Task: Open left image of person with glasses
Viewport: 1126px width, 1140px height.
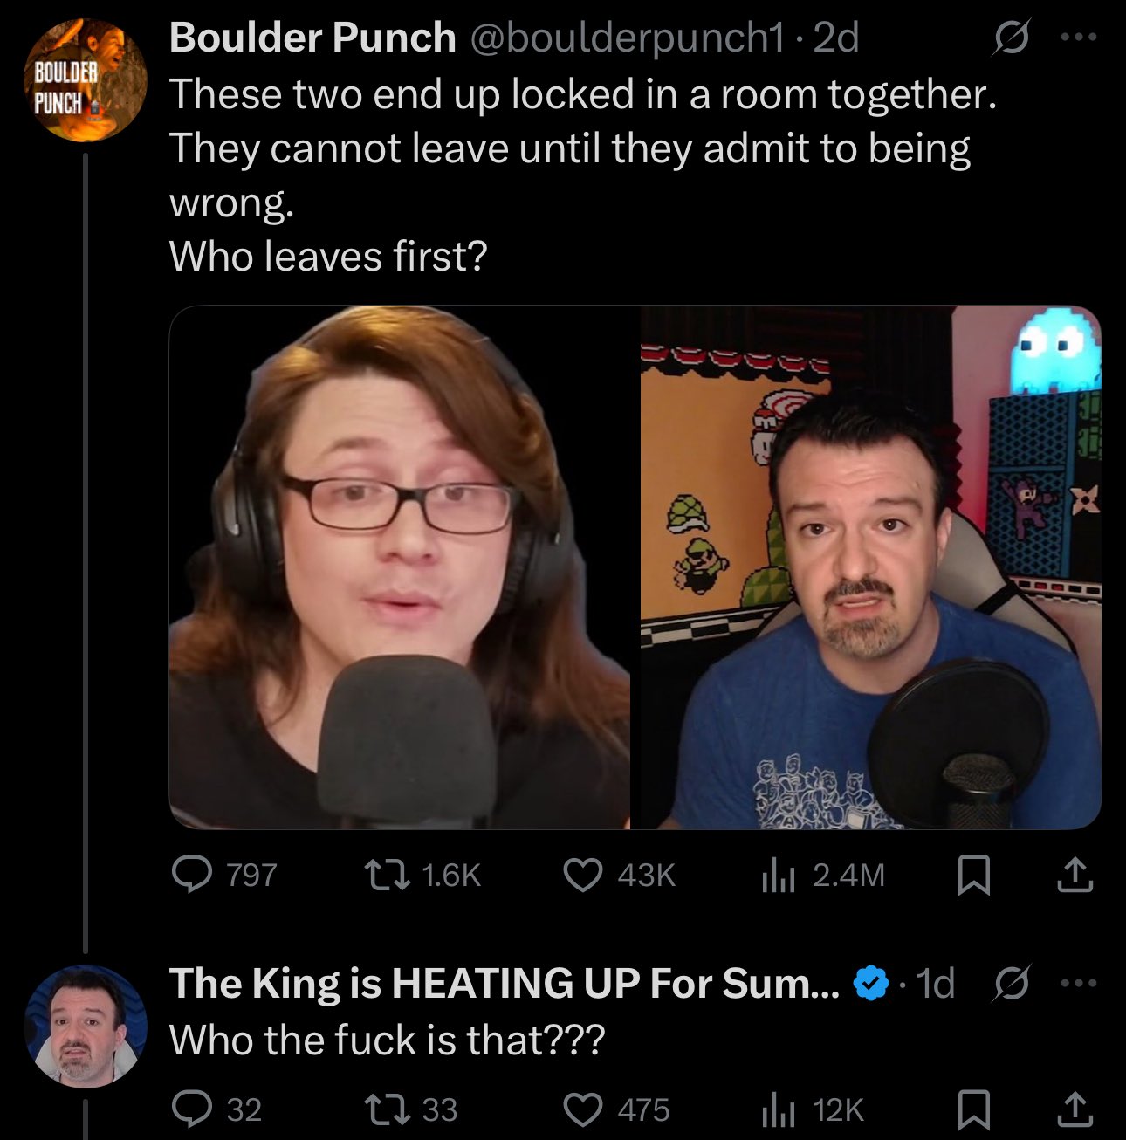Action: [400, 567]
